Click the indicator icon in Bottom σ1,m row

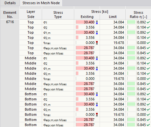click(x=97, y=104)
